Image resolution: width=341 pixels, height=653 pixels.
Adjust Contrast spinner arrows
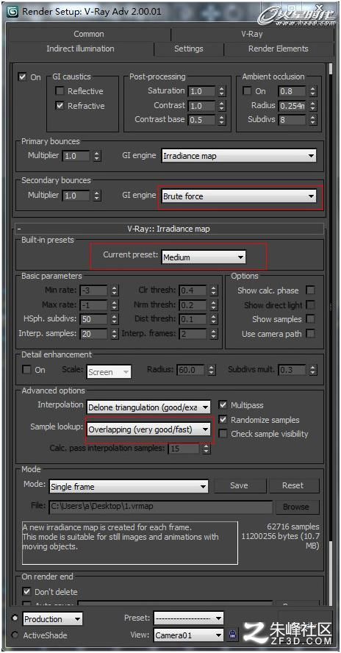click(222, 105)
